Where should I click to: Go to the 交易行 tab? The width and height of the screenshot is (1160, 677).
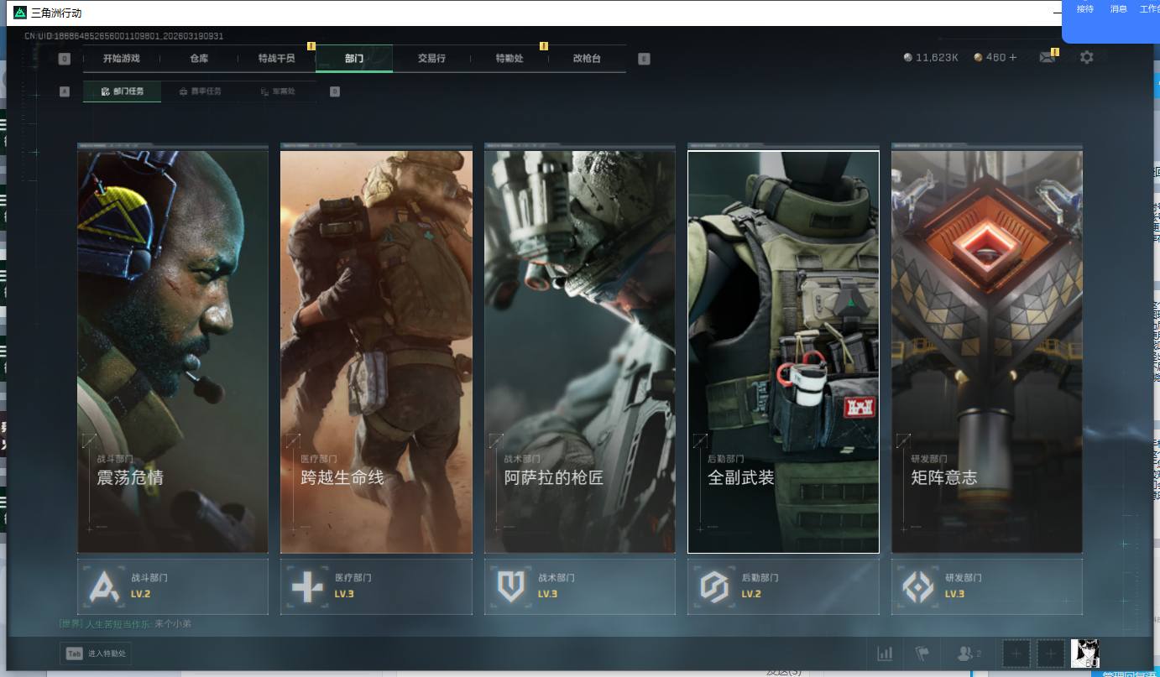pos(431,59)
